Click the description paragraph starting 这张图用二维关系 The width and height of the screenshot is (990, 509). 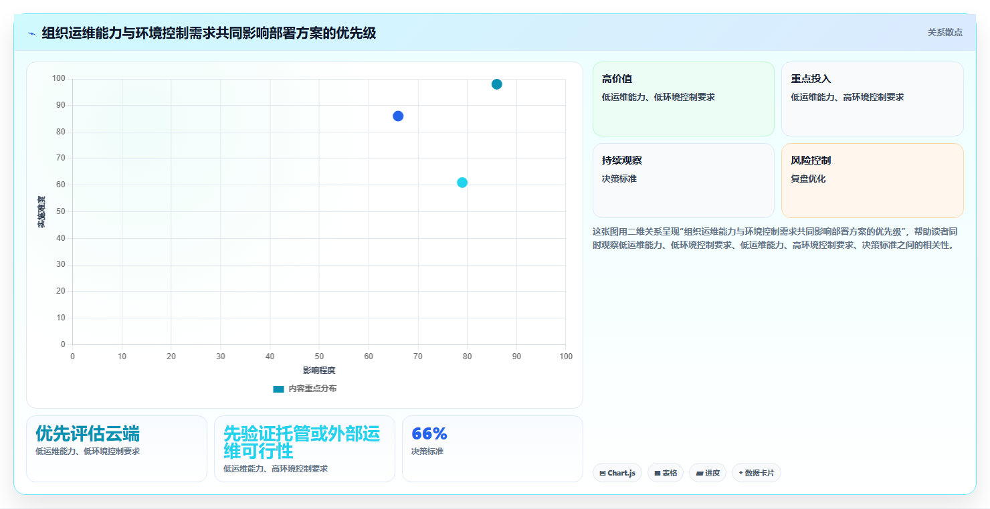[776, 238]
